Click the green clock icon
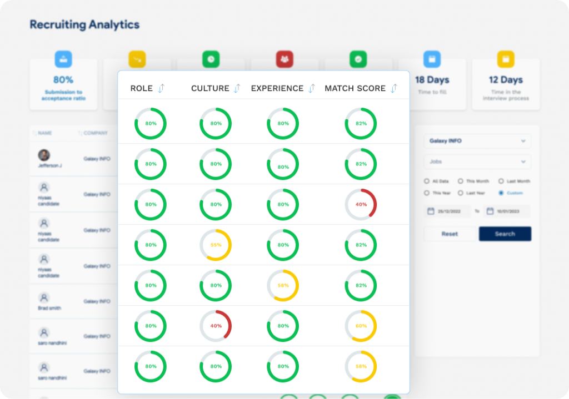 point(211,59)
